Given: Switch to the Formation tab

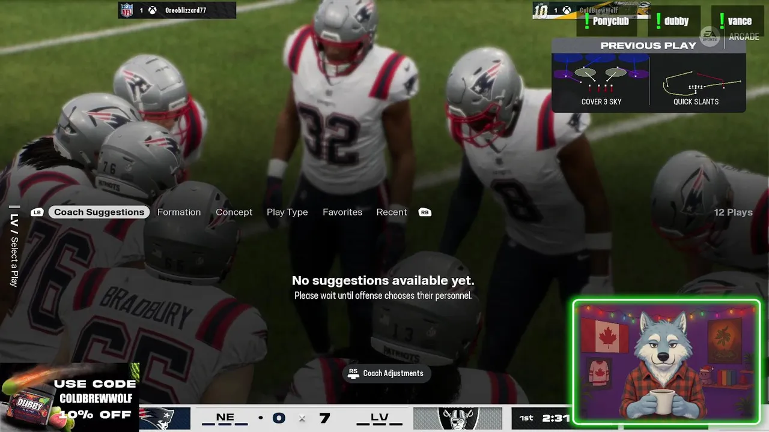Looking at the screenshot, I should tap(179, 212).
